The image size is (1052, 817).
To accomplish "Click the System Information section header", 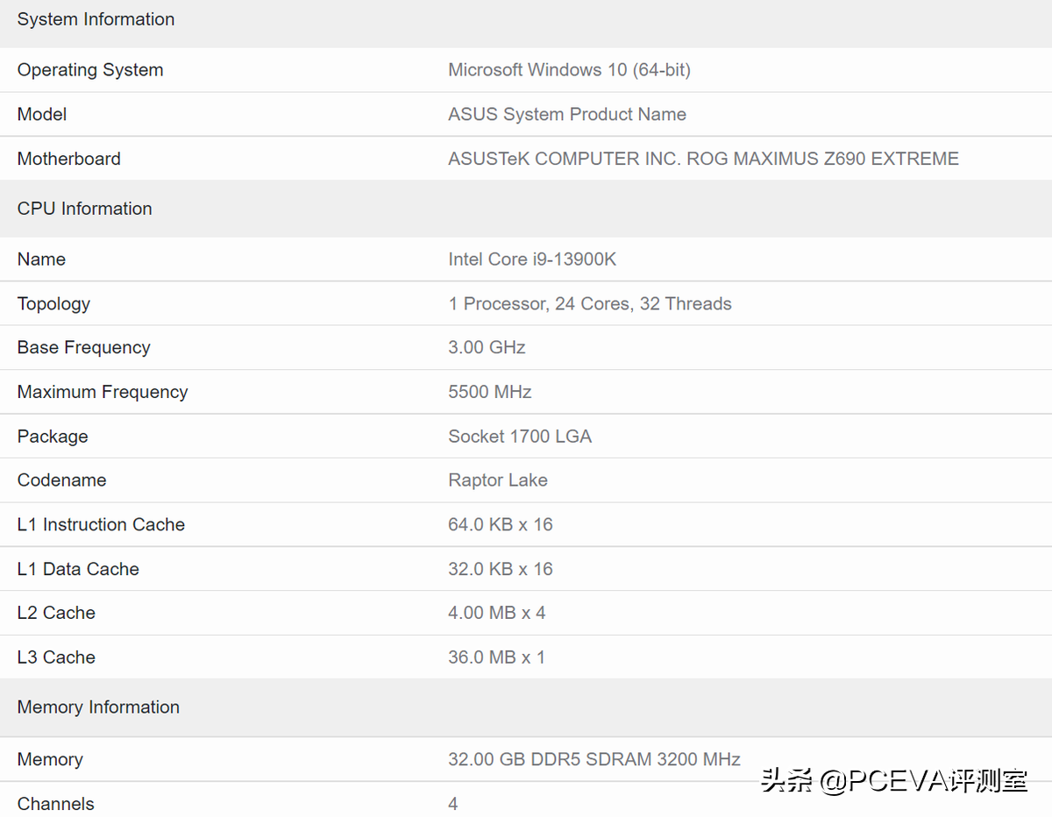I will (x=96, y=19).
